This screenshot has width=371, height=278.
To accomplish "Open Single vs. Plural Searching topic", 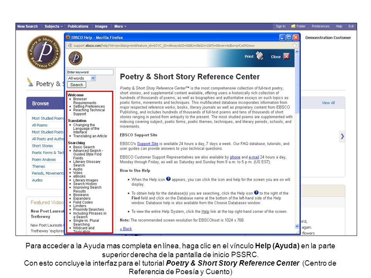I will (86, 222).
